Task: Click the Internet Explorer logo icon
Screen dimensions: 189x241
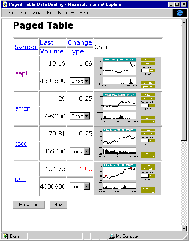Action: coord(180,13)
